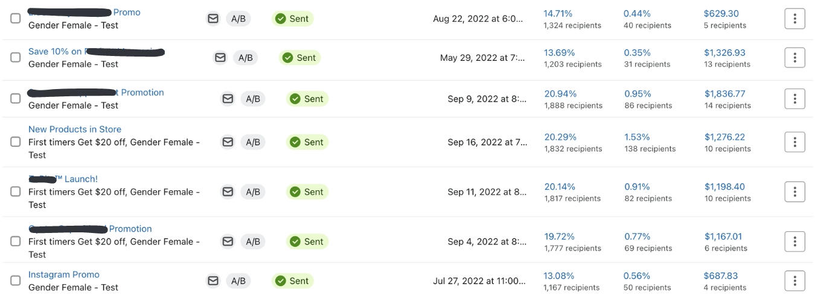Viewport: 815px width, 301px height.
Task: Open New Products in Store campaign
Action: (x=75, y=129)
